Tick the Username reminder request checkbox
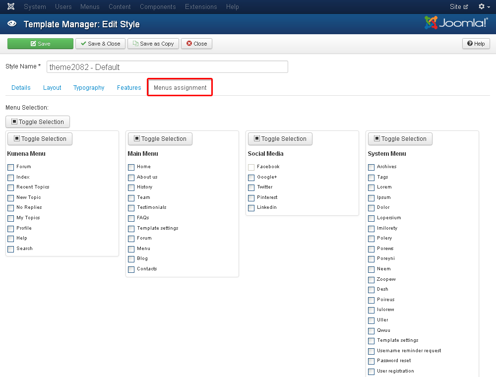Image resolution: width=496 pixels, height=377 pixels. click(372, 351)
